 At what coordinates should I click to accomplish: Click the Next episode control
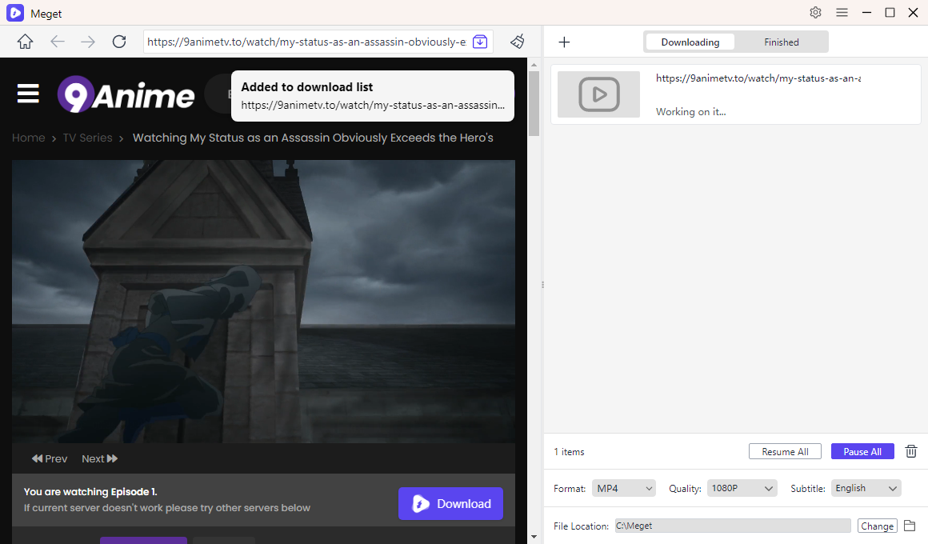click(99, 458)
